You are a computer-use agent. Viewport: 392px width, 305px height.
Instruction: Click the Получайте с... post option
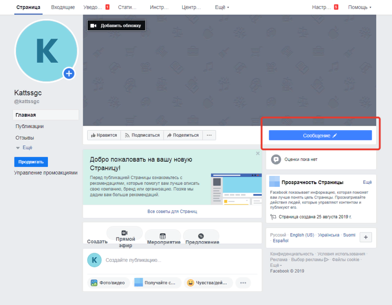pos(156,283)
